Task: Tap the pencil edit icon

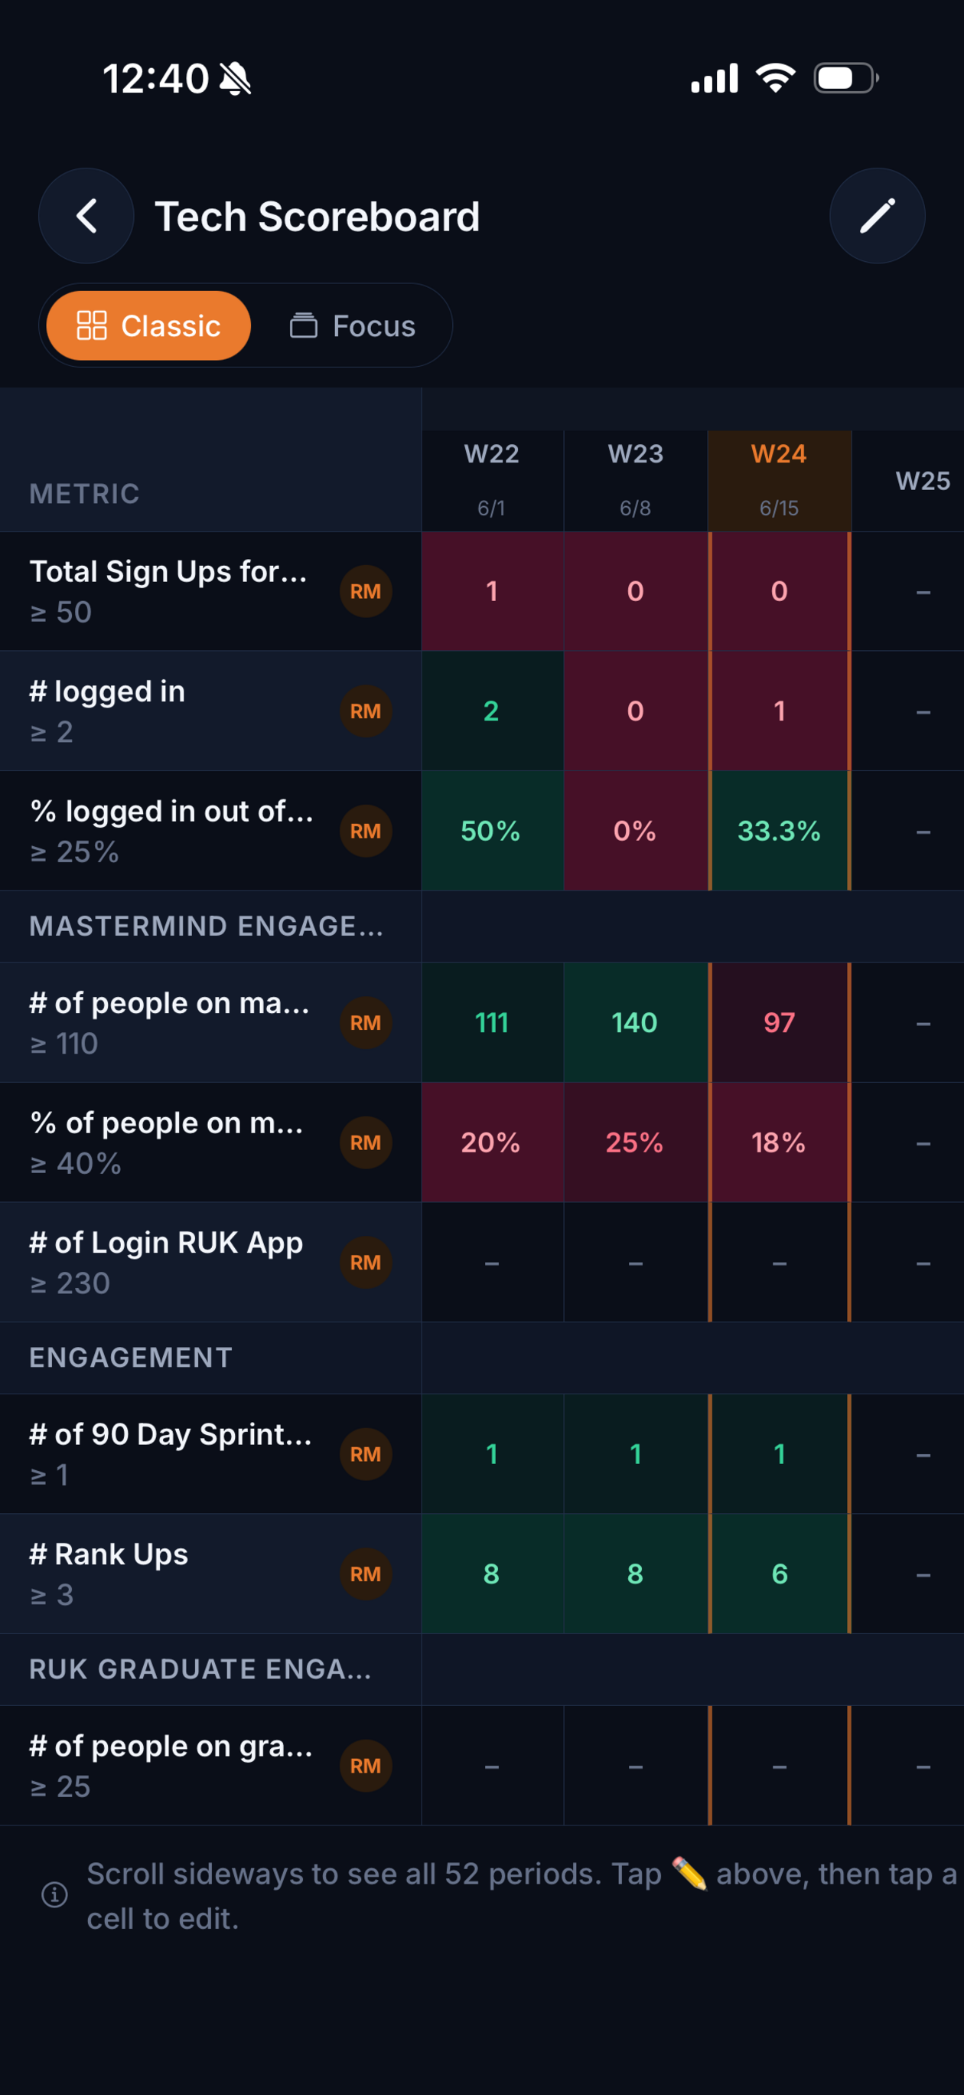Action: click(x=877, y=217)
